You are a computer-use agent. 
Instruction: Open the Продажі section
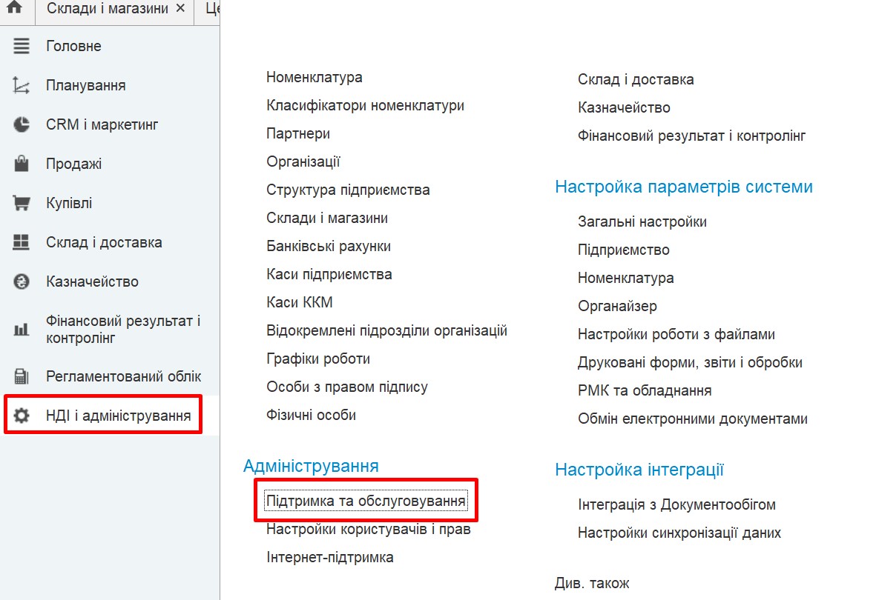tap(73, 164)
